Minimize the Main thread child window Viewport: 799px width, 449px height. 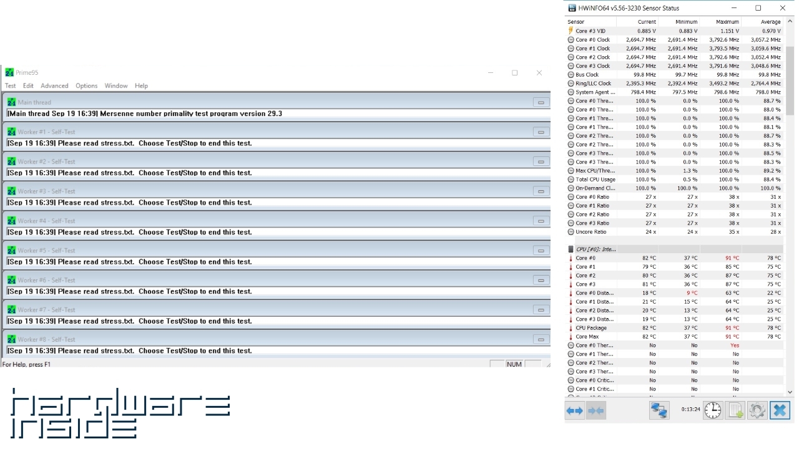click(x=541, y=102)
